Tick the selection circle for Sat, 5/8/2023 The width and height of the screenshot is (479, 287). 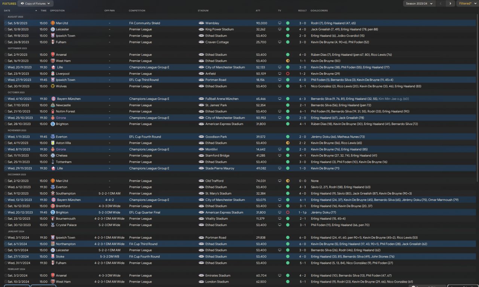[x=6, y=23]
